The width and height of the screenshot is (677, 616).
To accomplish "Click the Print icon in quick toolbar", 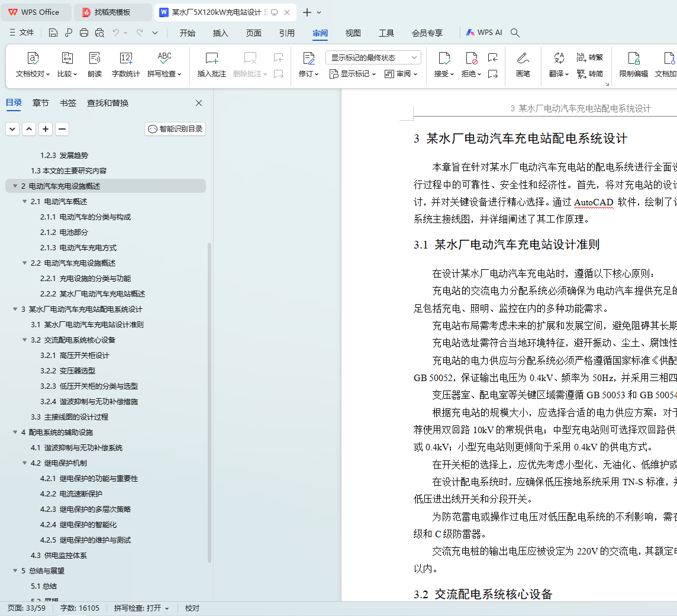I will pyautogui.click(x=84, y=33).
